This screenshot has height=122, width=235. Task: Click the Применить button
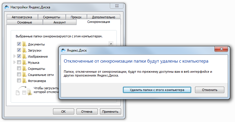[110, 112]
